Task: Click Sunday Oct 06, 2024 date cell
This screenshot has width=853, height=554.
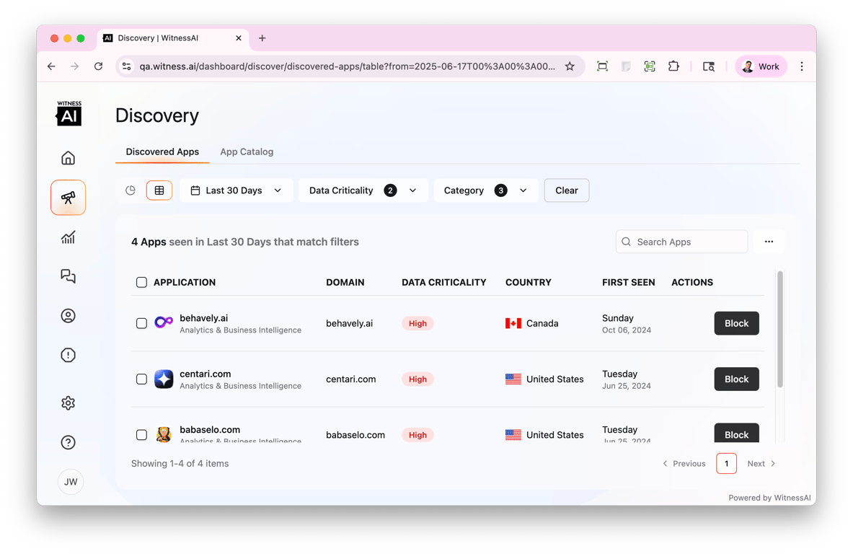Action: [x=626, y=324]
